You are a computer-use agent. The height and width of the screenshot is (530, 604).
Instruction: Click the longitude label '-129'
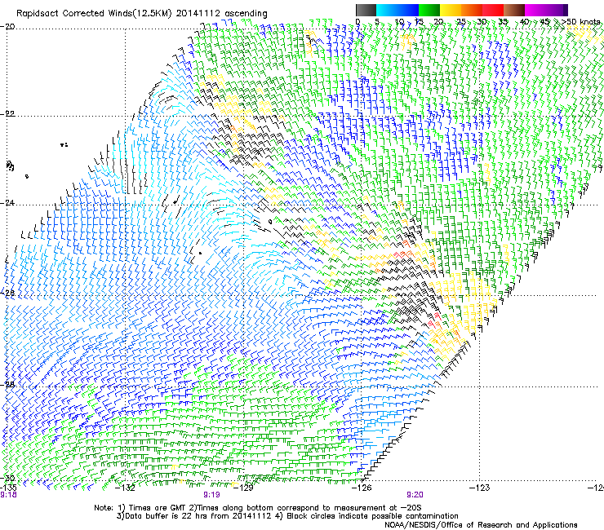pyautogui.click(x=243, y=488)
